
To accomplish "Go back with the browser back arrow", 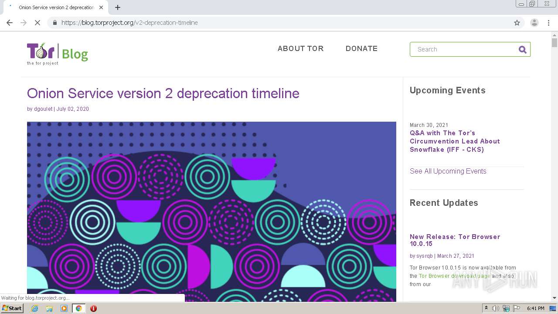I will pos(10,23).
